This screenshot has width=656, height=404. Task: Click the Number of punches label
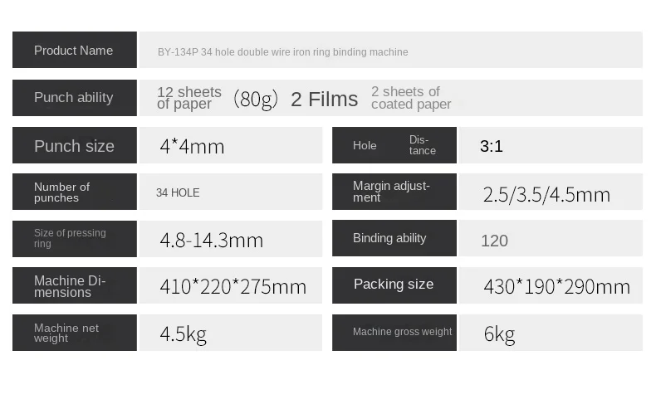tap(74, 192)
